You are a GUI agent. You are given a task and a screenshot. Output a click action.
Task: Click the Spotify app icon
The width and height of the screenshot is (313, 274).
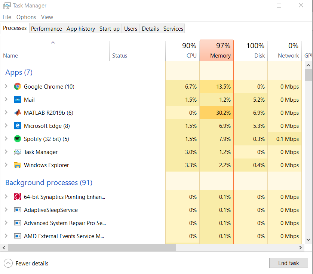17,139
